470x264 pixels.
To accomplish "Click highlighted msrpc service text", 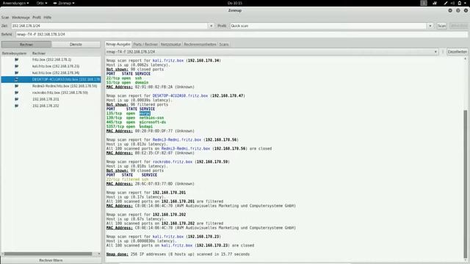I will coord(145,114).
